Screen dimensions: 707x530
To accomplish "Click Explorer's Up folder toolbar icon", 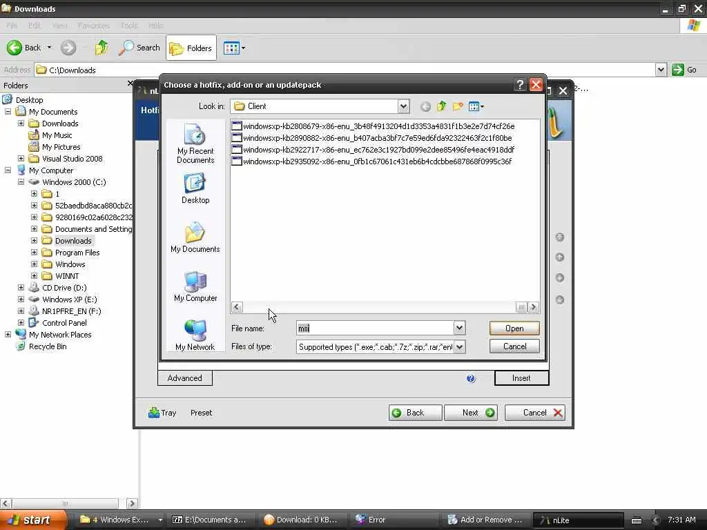I will (x=101, y=48).
